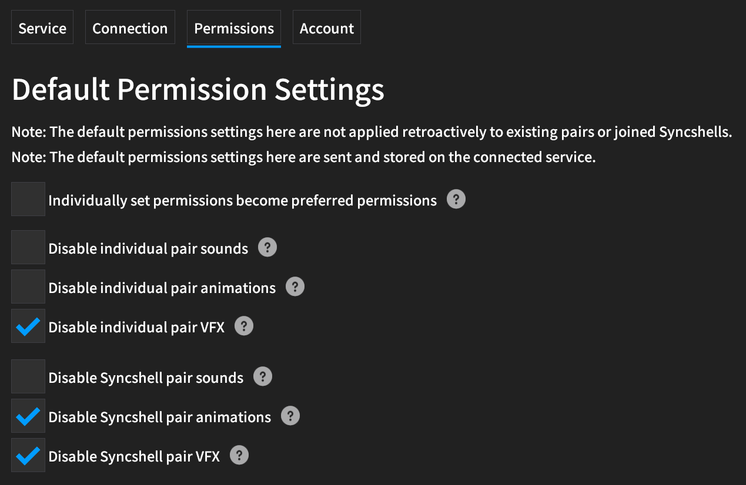746x485 pixels.
Task: Uncheck Disable Syncshell pair animations
Action: point(28,416)
